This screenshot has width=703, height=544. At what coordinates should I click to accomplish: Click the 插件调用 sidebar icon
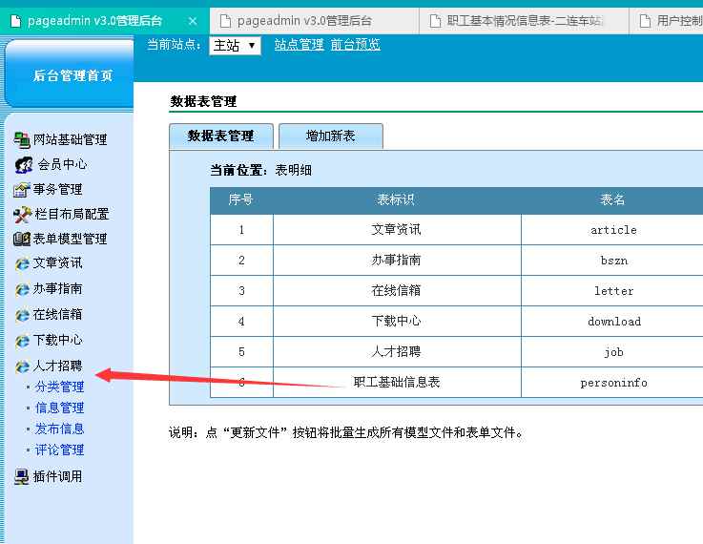22,476
